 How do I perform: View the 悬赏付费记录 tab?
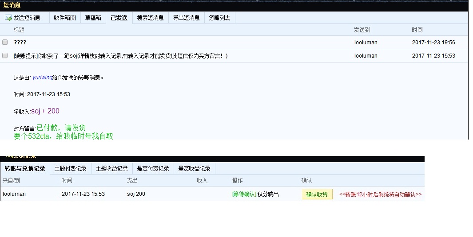pyautogui.click(x=153, y=169)
